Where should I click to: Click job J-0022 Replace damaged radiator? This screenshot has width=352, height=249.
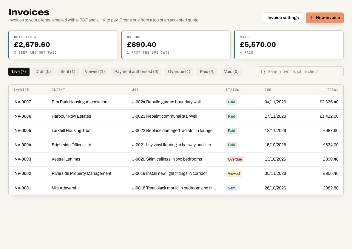coord(172,131)
